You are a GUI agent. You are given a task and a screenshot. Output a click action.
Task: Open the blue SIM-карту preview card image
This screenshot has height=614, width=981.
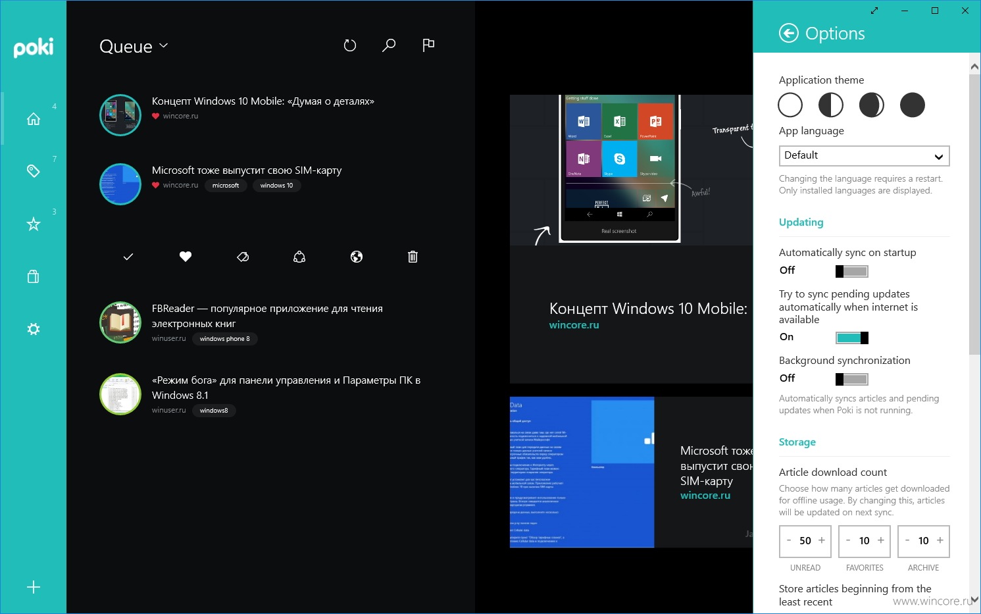582,472
